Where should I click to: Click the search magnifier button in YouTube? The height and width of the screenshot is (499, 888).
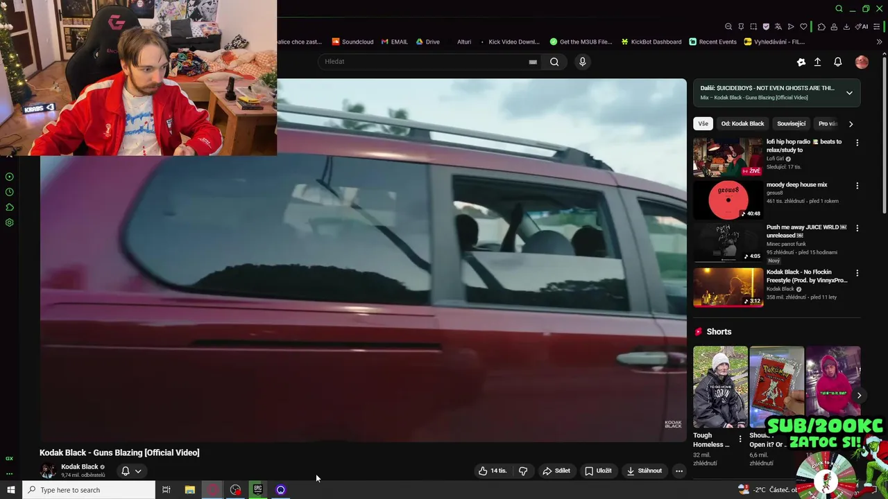(554, 62)
